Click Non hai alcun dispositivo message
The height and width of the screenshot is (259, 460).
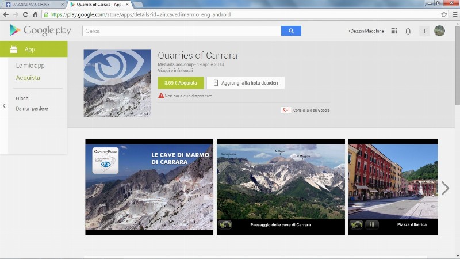pos(189,96)
